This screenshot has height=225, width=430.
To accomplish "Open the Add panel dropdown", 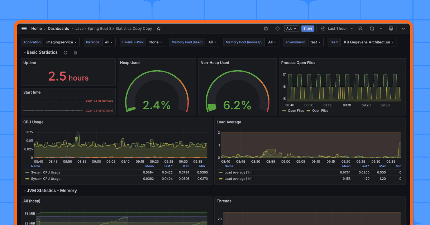I will tap(291, 28).
